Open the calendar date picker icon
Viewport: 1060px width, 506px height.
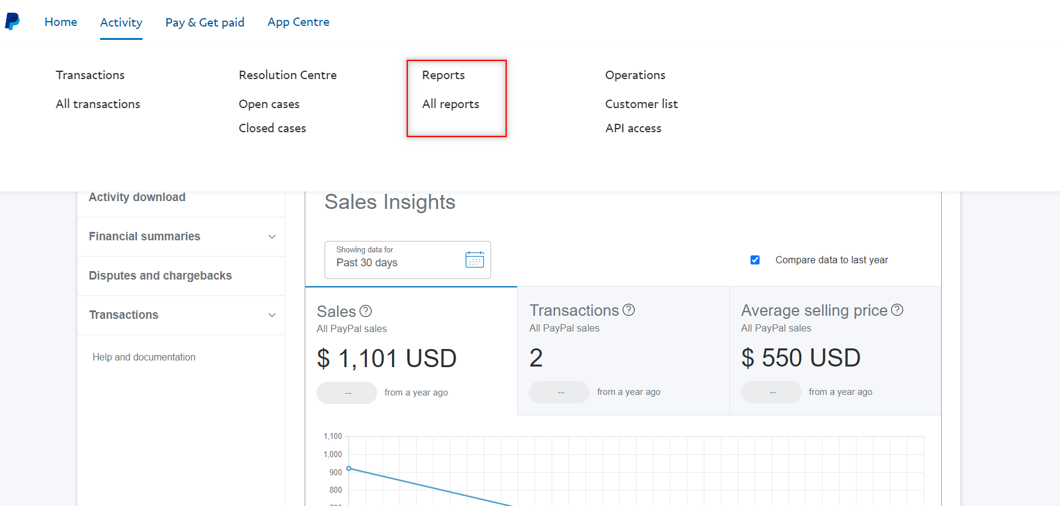(475, 260)
